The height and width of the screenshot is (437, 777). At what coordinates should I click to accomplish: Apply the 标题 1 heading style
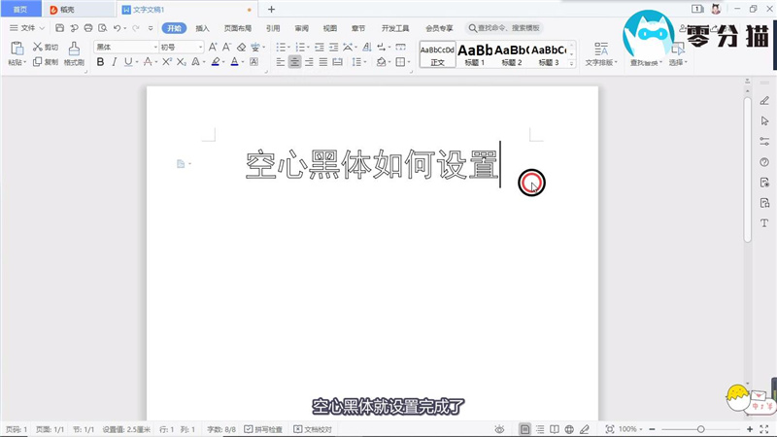[x=475, y=52]
